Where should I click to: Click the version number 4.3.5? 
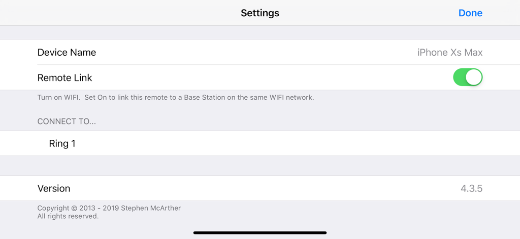(x=471, y=189)
